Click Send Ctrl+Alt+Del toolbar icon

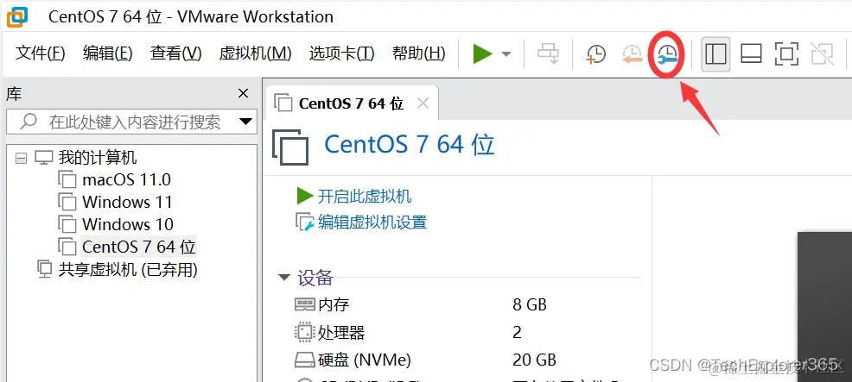point(548,53)
